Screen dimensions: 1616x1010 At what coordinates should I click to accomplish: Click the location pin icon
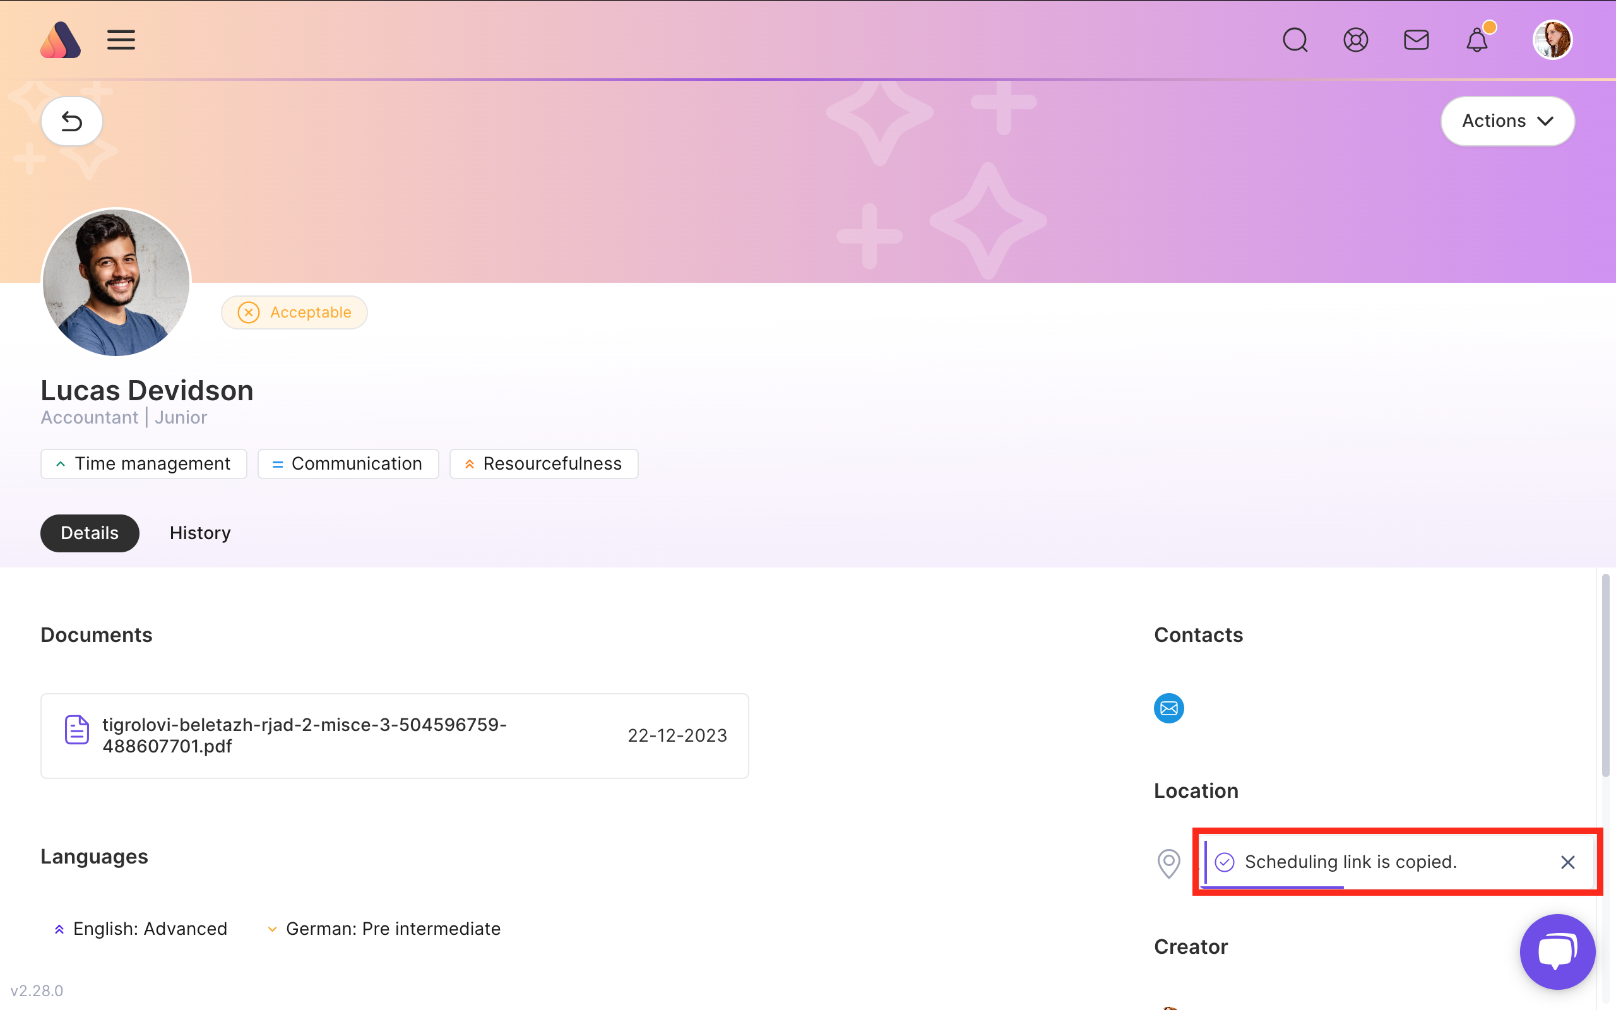(1168, 864)
